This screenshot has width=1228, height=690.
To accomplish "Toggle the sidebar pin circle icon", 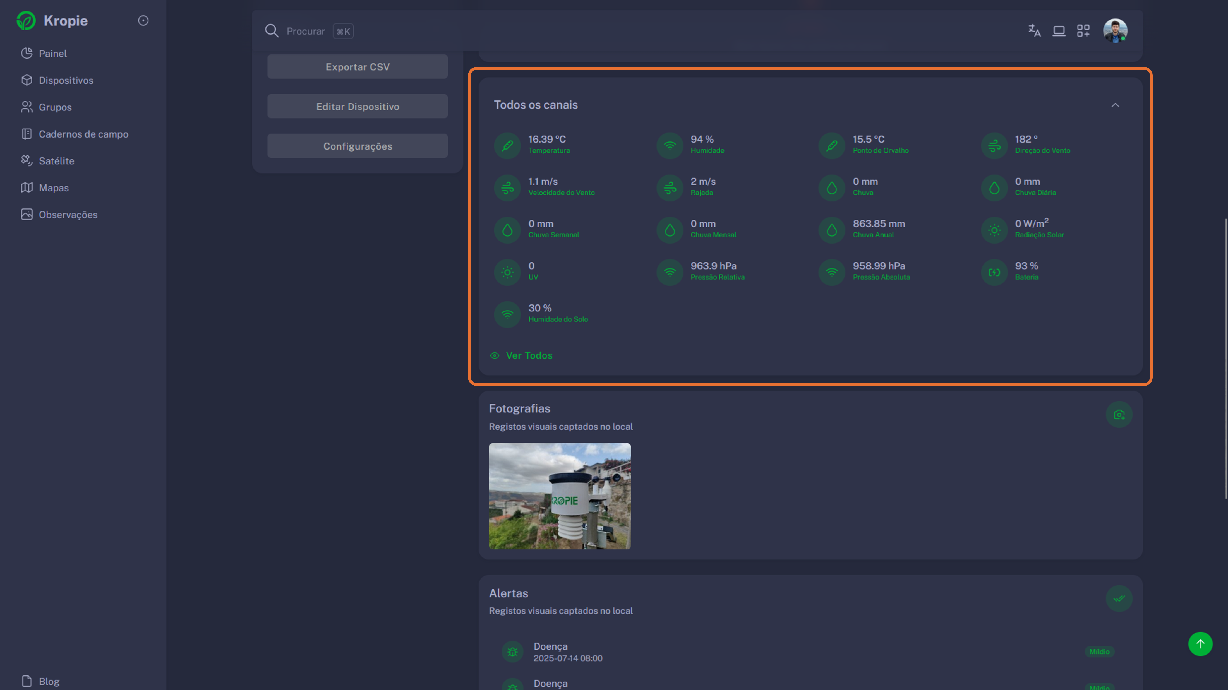I will click(x=143, y=20).
